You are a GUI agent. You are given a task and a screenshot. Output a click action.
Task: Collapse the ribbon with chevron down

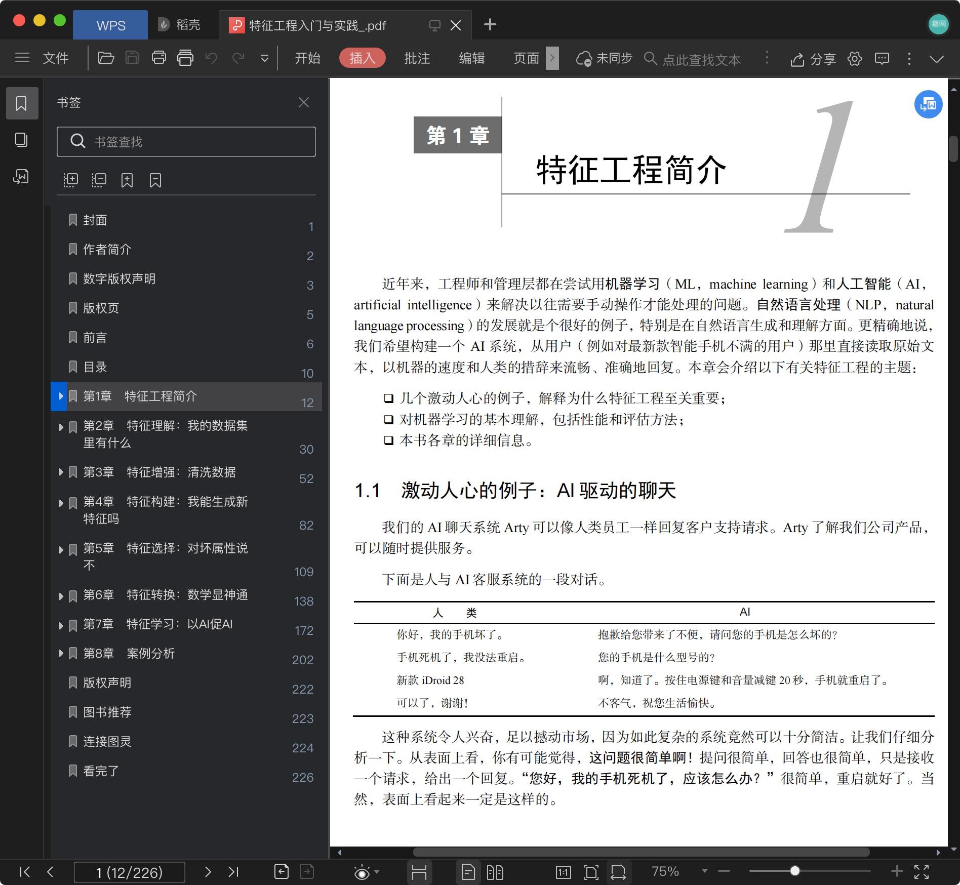click(937, 59)
